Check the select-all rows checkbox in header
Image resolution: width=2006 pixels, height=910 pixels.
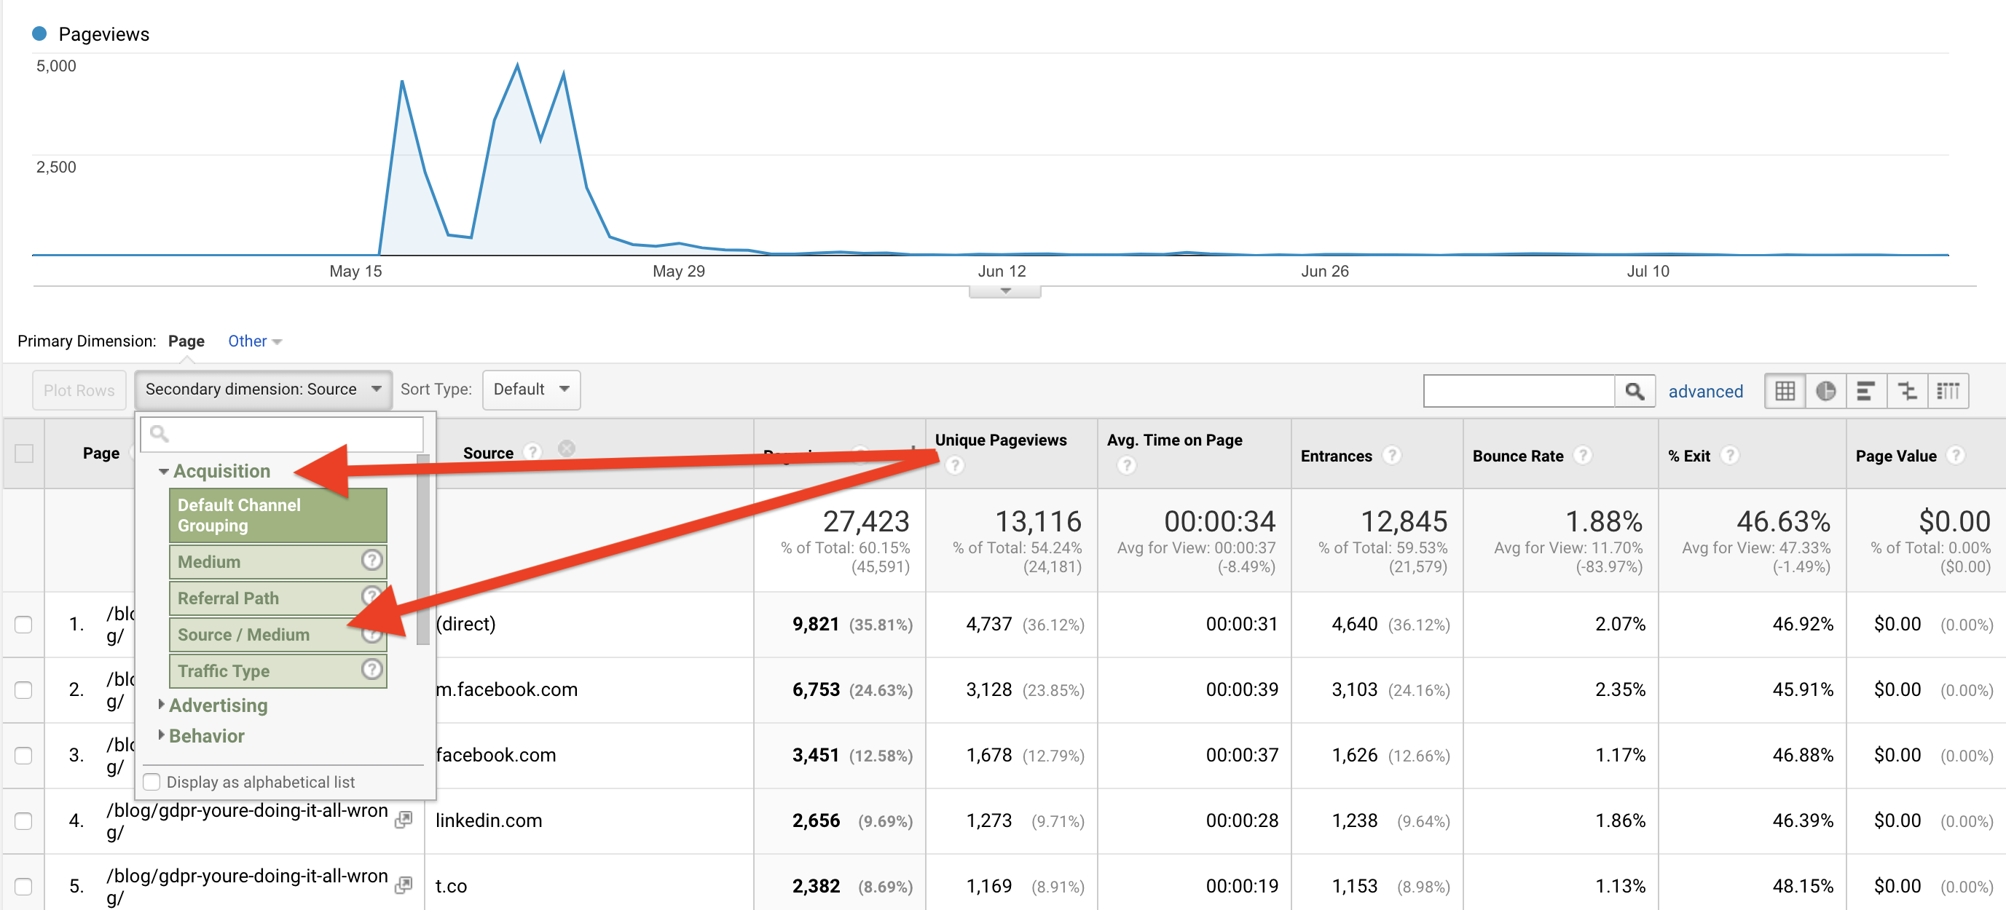[x=23, y=452]
